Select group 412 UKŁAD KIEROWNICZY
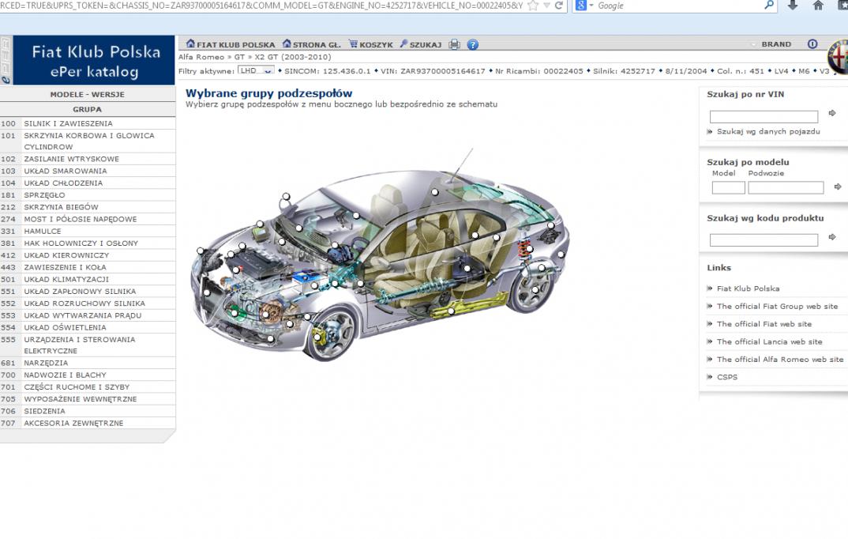Screen dimensions: 848x539 [88, 255]
